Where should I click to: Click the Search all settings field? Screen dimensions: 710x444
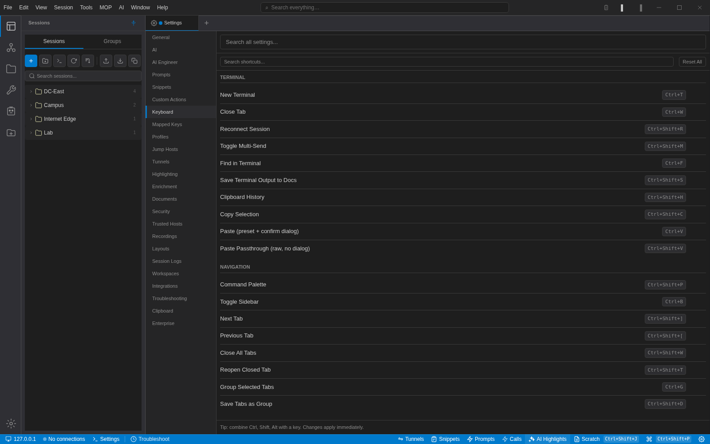463,42
